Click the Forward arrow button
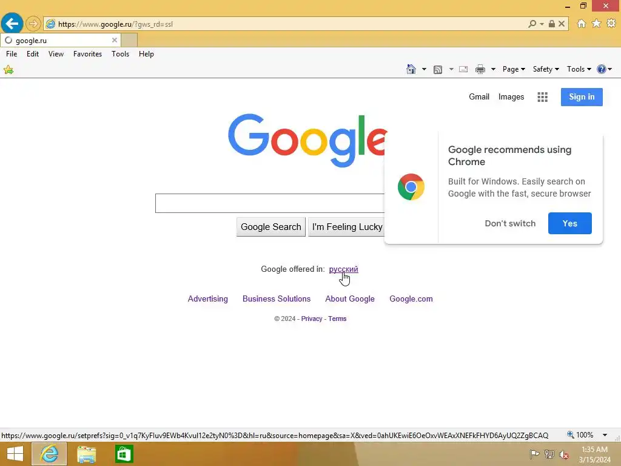Image resolution: width=621 pixels, height=466 pixels. point(33,24)
